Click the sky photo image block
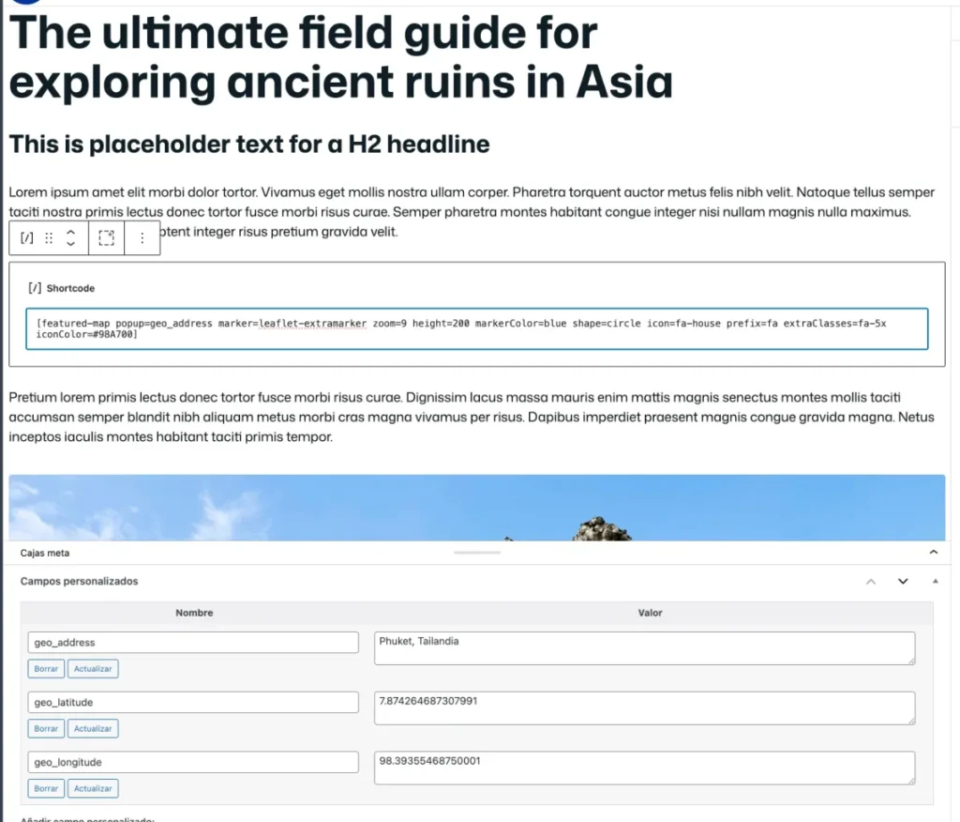 click(x=477, y=508)
